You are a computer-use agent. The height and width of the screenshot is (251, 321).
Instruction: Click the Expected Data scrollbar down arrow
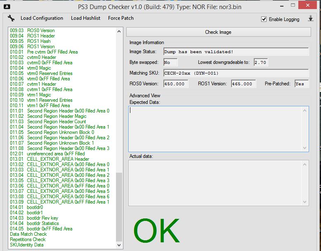(305, 148)
